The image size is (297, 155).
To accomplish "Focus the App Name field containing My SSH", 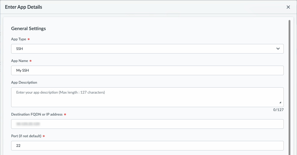I will pos(147,70).
